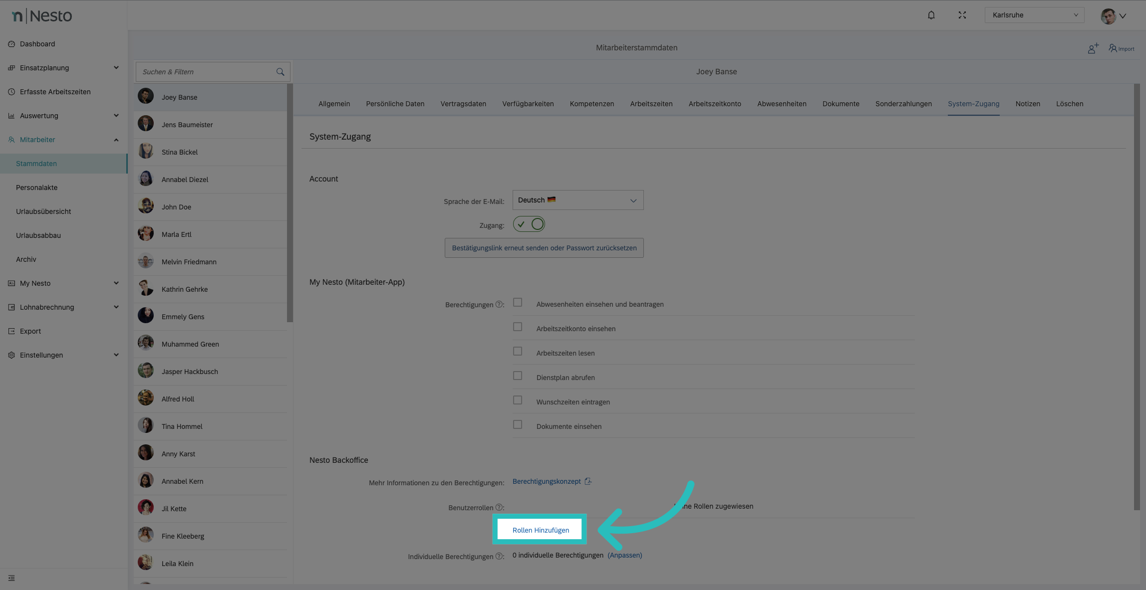Check Abwesenheiten einsehen und beantragen

click(x=518, y=303)
